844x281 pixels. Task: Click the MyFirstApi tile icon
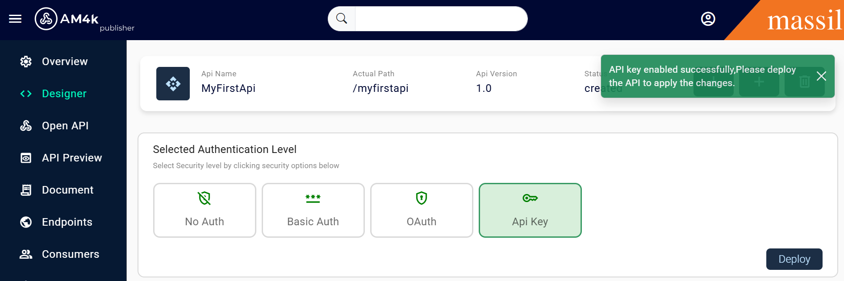coord(173,83)
